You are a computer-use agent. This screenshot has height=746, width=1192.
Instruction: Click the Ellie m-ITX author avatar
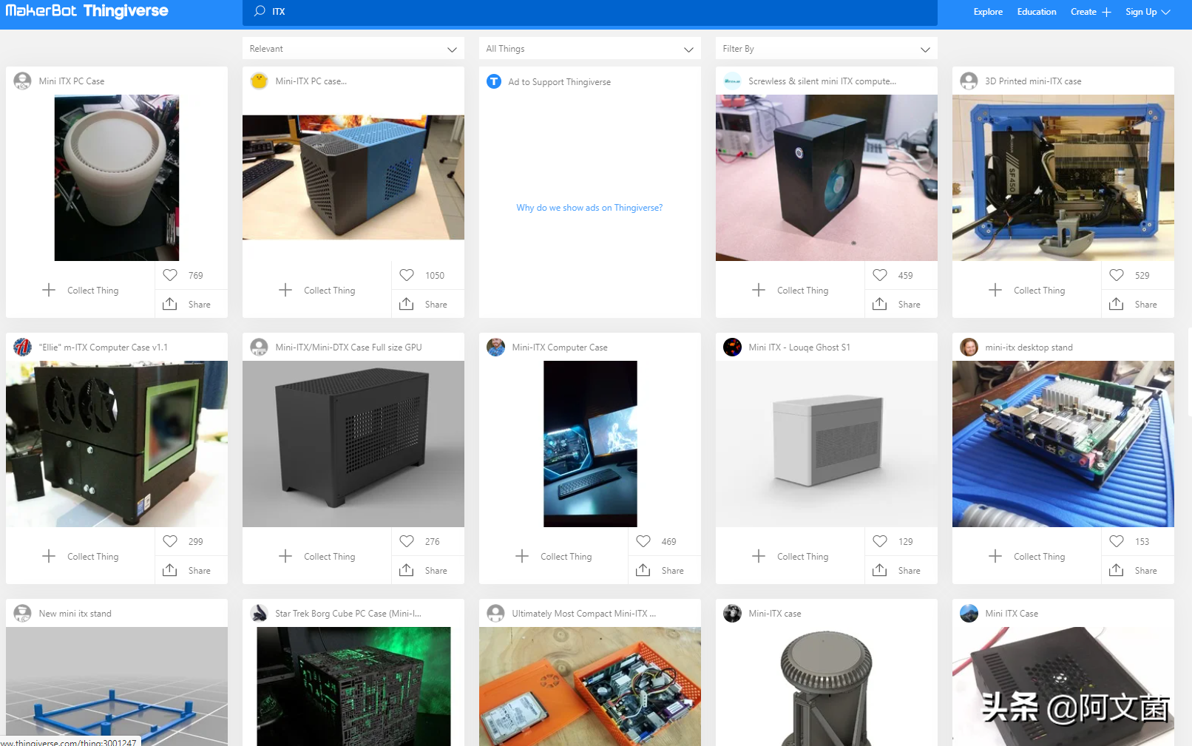tap(22, 347)
